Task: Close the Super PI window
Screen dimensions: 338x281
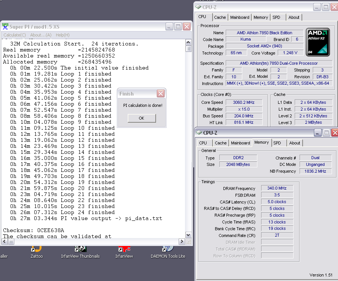Action: [x=187, y=26]
